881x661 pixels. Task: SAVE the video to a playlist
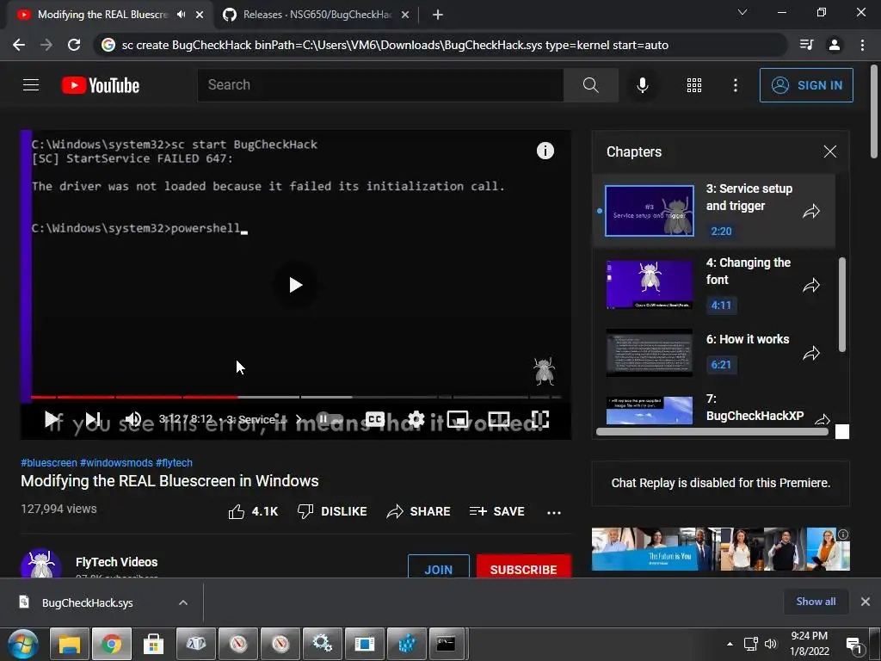point(496,511)
